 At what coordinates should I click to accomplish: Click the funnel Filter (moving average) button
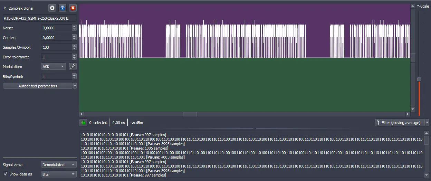tap(400, 123)
